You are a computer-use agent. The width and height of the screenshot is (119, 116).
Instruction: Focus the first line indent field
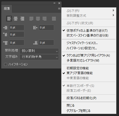tap(17, 34)
